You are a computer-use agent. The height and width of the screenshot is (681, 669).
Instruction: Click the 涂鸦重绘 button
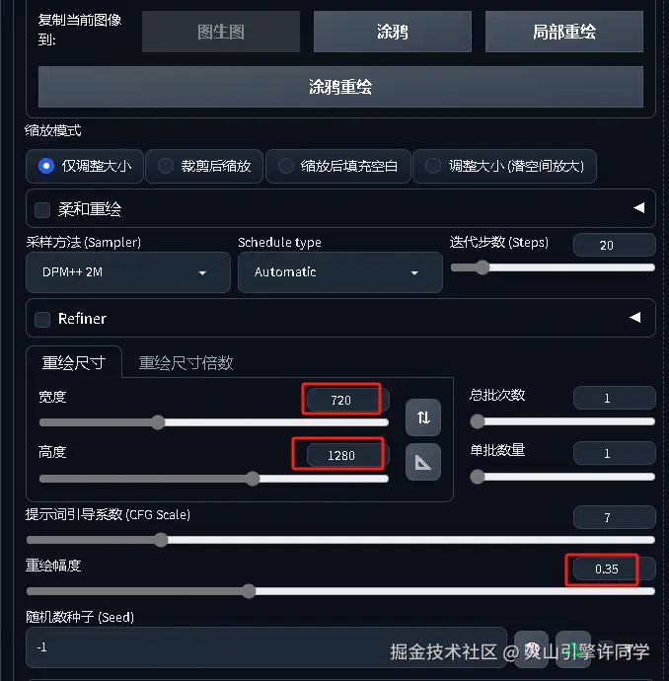click(340, 87)
